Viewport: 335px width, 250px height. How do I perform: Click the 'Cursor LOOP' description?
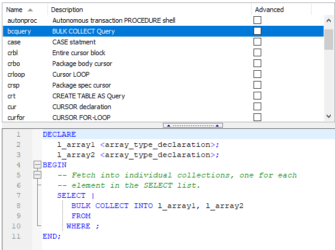(x=71, y=74)
